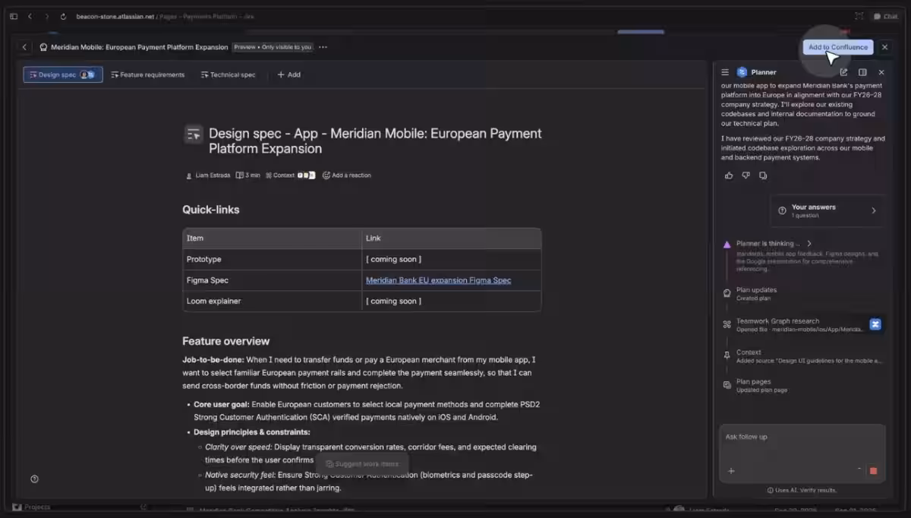Switch to the Feature requirements tab
The width and height of the screenshot is (911, 518).
tap(147, 74)
